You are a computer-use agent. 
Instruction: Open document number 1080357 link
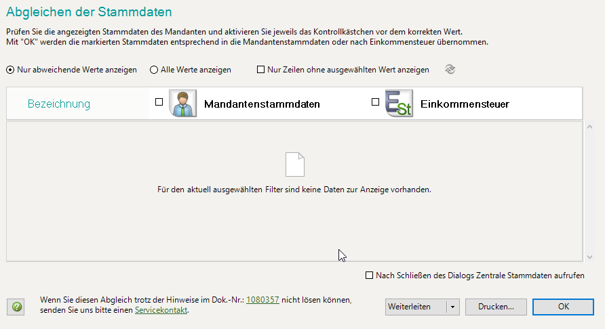point(262,299)
